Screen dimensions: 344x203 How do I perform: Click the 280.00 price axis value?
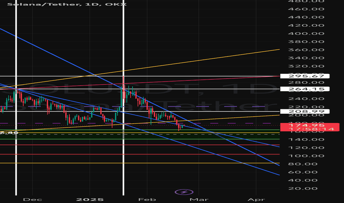[x=306, y=82]
